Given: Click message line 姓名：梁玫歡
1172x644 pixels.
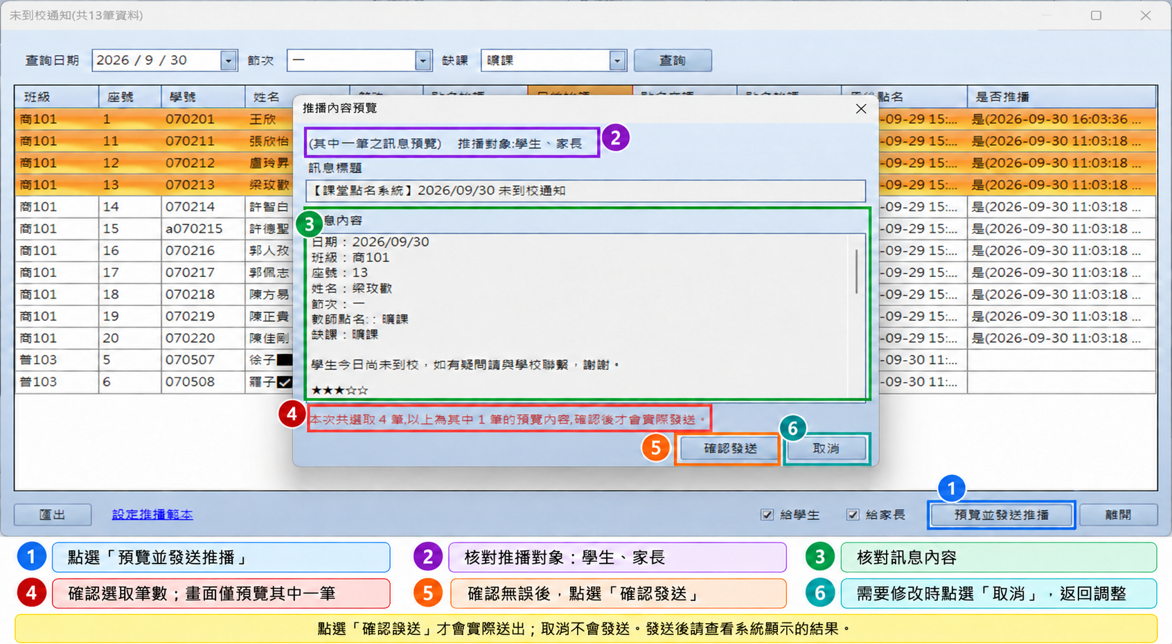Looking at the screenshot, I should pos(352,288).
